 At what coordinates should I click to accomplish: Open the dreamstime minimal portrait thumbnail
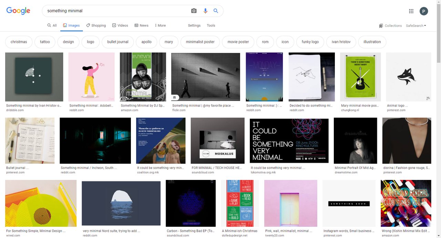[x=356, y=141]
